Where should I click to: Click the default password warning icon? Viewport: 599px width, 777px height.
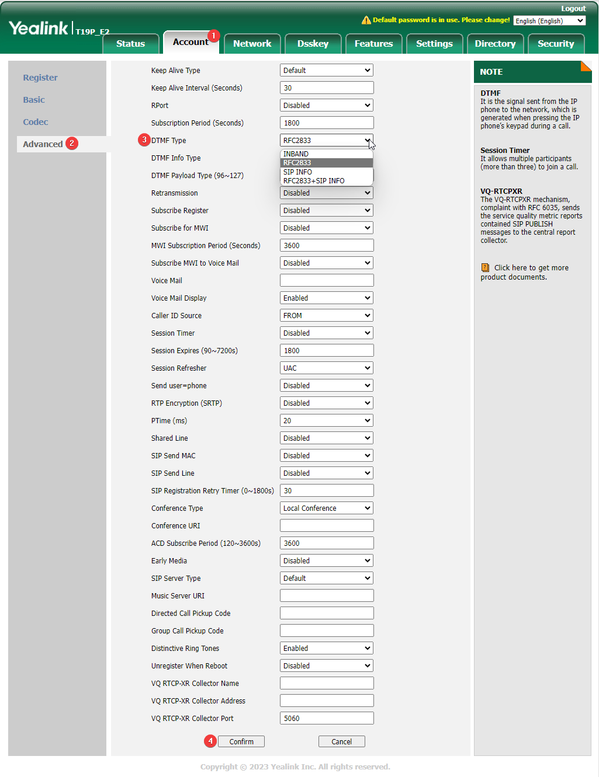point(366,20)
